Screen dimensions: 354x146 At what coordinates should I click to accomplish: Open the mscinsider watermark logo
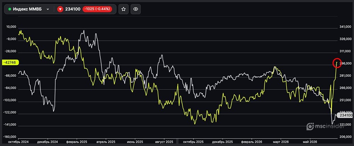coord(325,127)
